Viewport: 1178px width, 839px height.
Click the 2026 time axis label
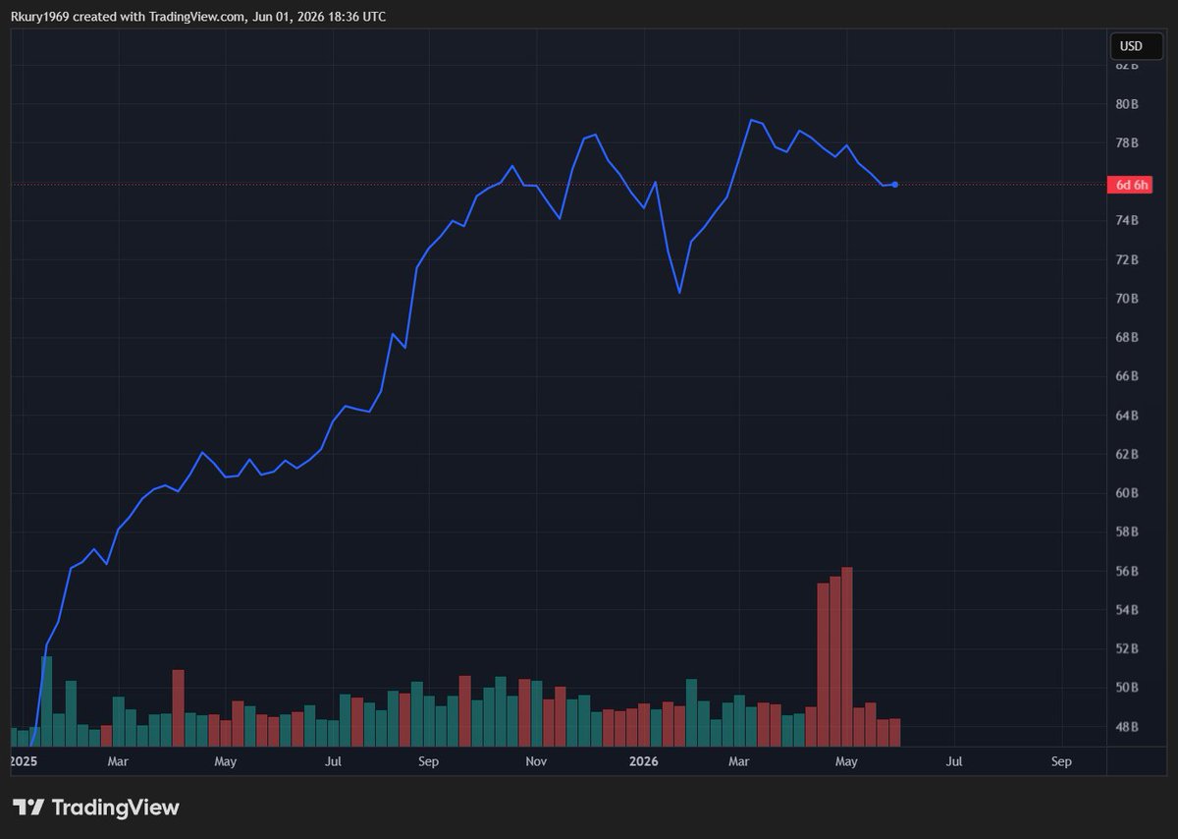[643, 761]
